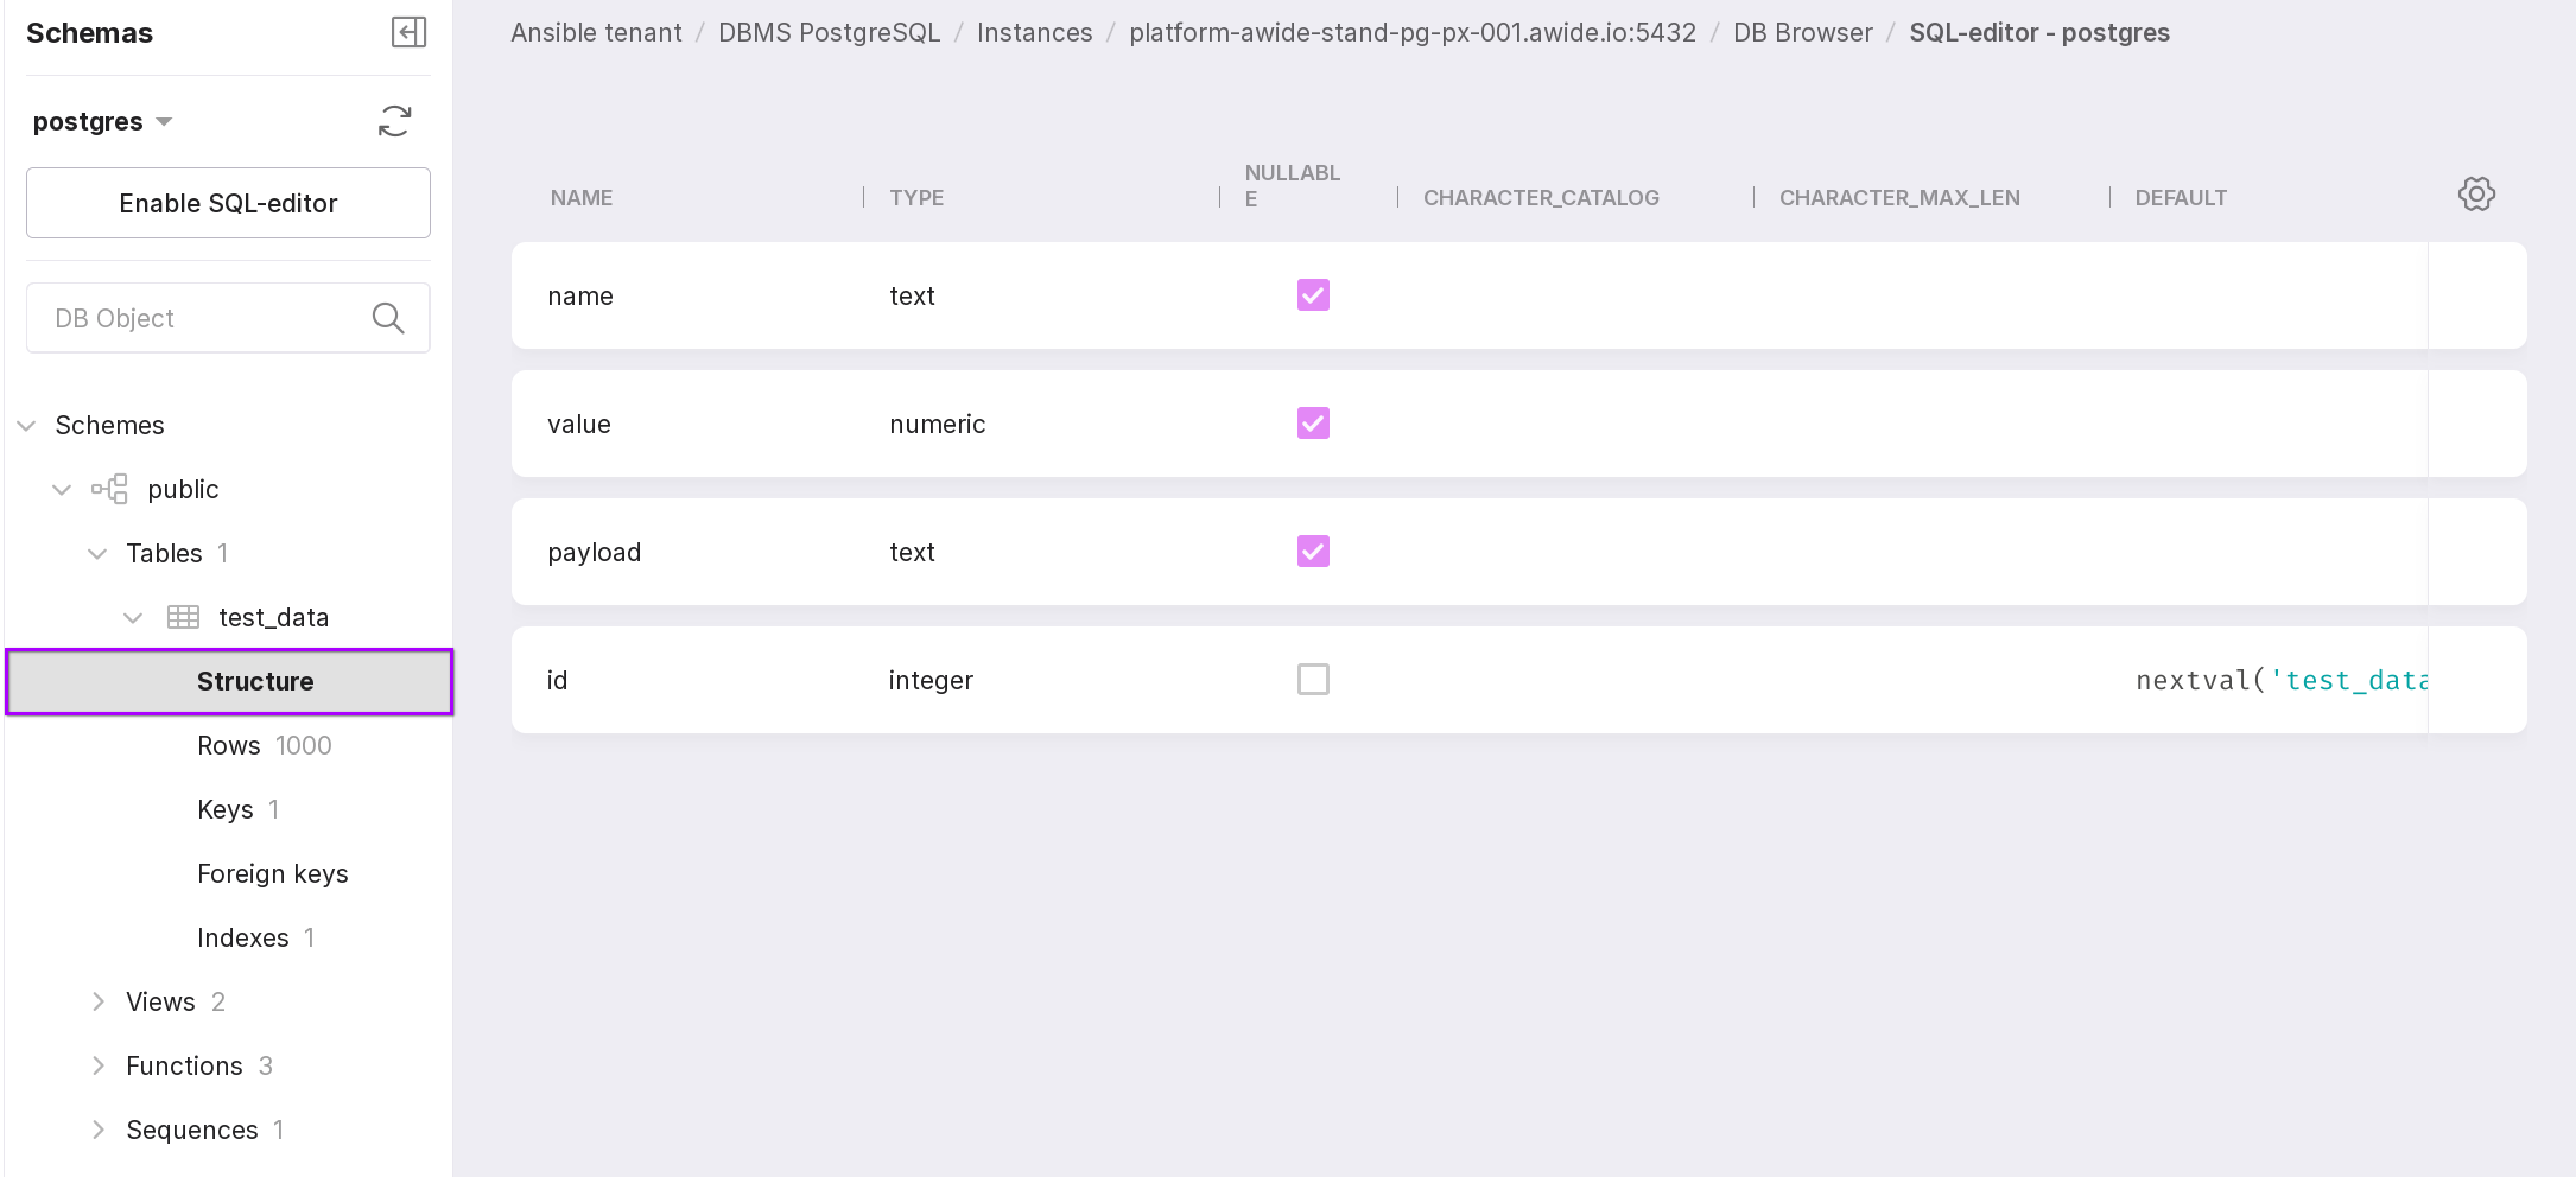Screen dimensions: 2576x1177
Task: Open Indexes under test_data
Action: click(243, 938)
